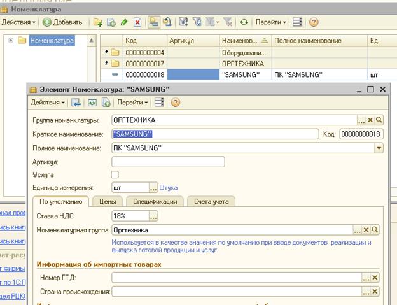Click the green refresh list icon
The height and width of the screenshot is (305, 397).
tap(244, 22)
